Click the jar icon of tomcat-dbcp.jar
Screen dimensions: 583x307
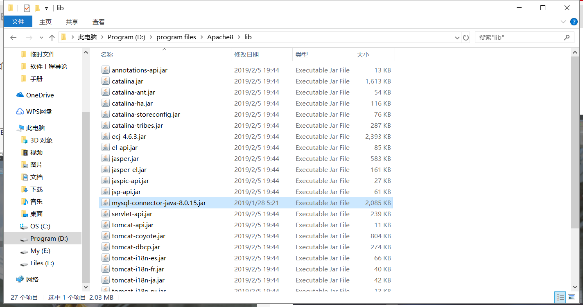[106, 247]
